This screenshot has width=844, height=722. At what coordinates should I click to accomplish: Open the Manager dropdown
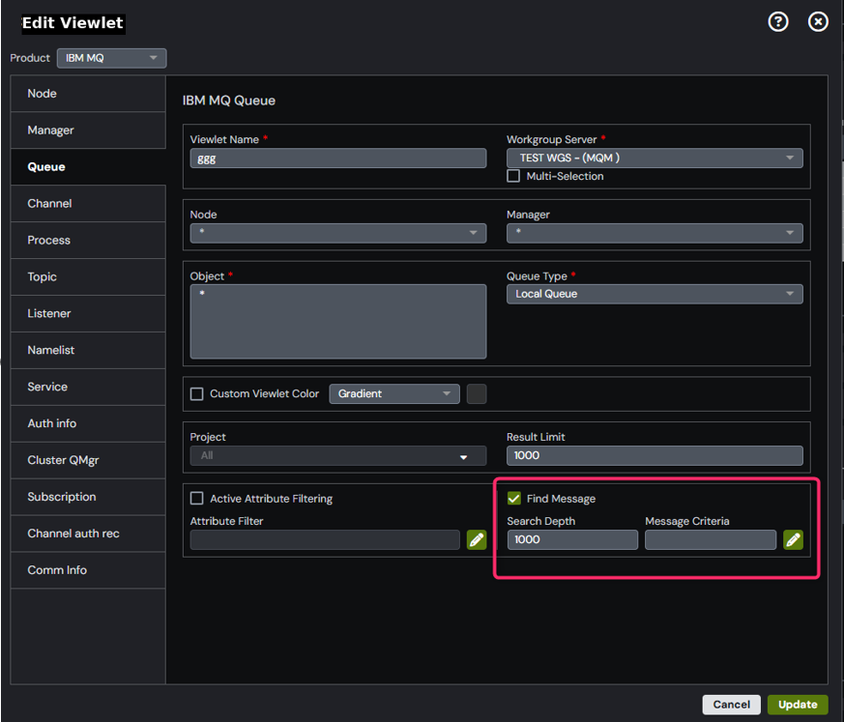coord(655,233)
